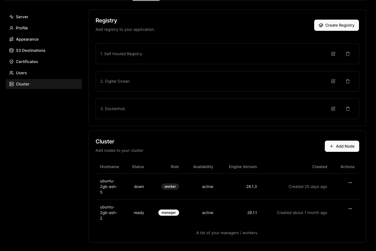376x251 pixels.
Task: Click hostname ubuntu-2gb-ash-5
Action: pos(109,187)
